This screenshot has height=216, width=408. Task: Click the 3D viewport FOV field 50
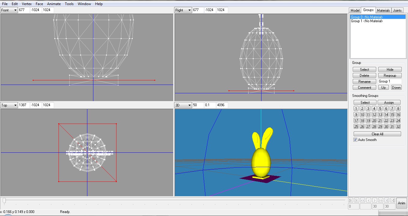point(198,105)
